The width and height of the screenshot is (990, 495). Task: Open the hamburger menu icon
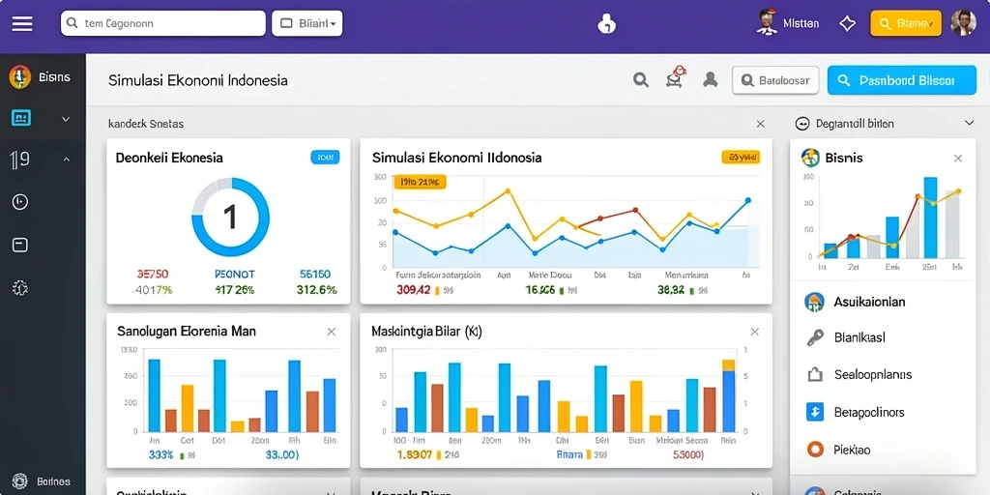click(x=22, y=23)
